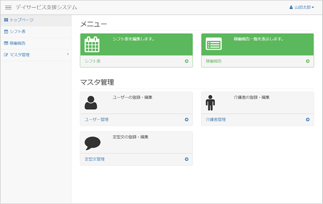The height and width of the screenshot is (204, 323).
Task: Expand the マスタ管理 sidebar chevron
Action: click(x=68, y=54)
